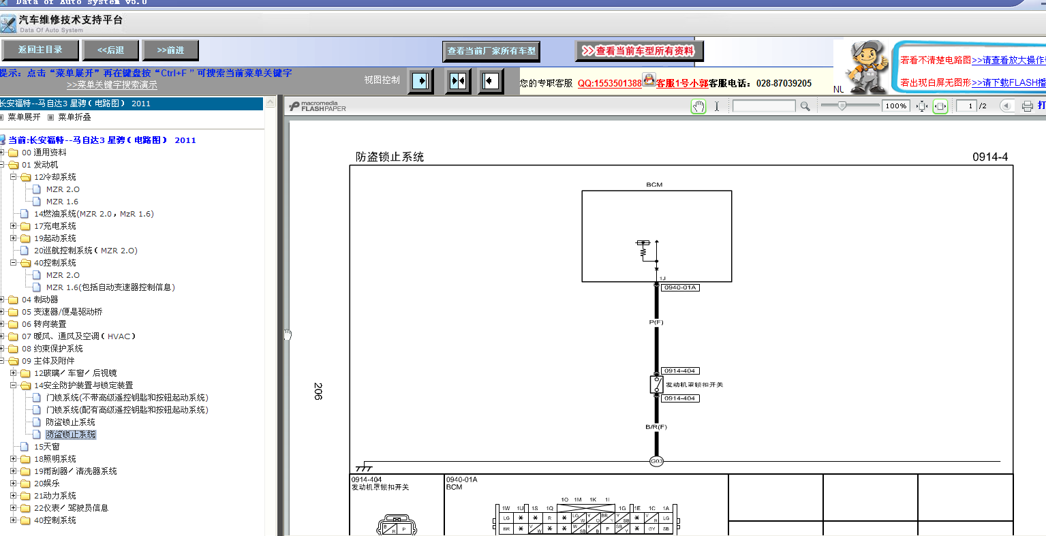Open the >>菜单关键字搜索演示 link
Screen dimensions: 1046x536
tap(112, 85)
